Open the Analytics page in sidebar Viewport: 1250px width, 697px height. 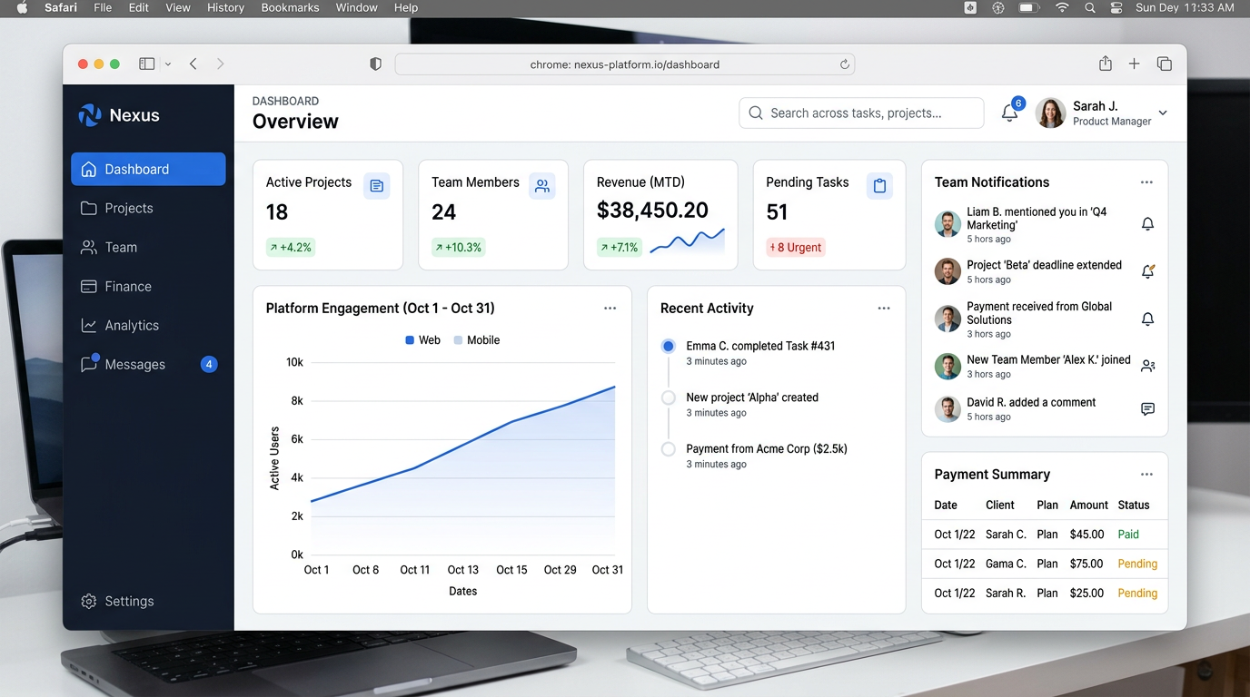131,325
